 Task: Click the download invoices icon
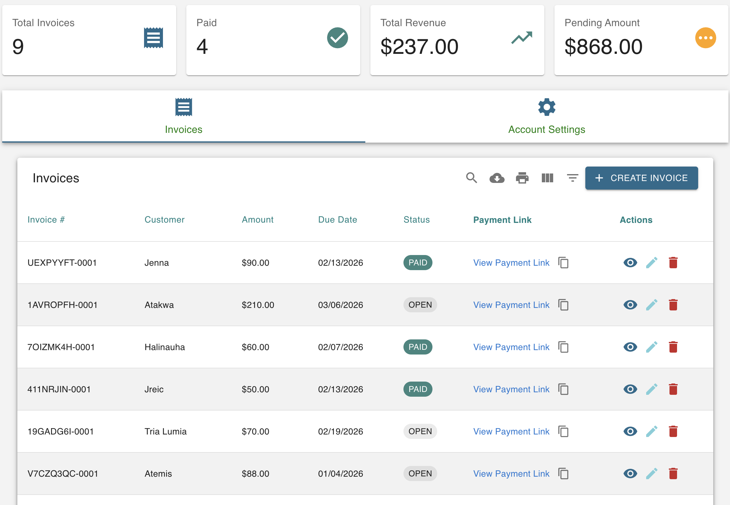[x=496, y=178]
